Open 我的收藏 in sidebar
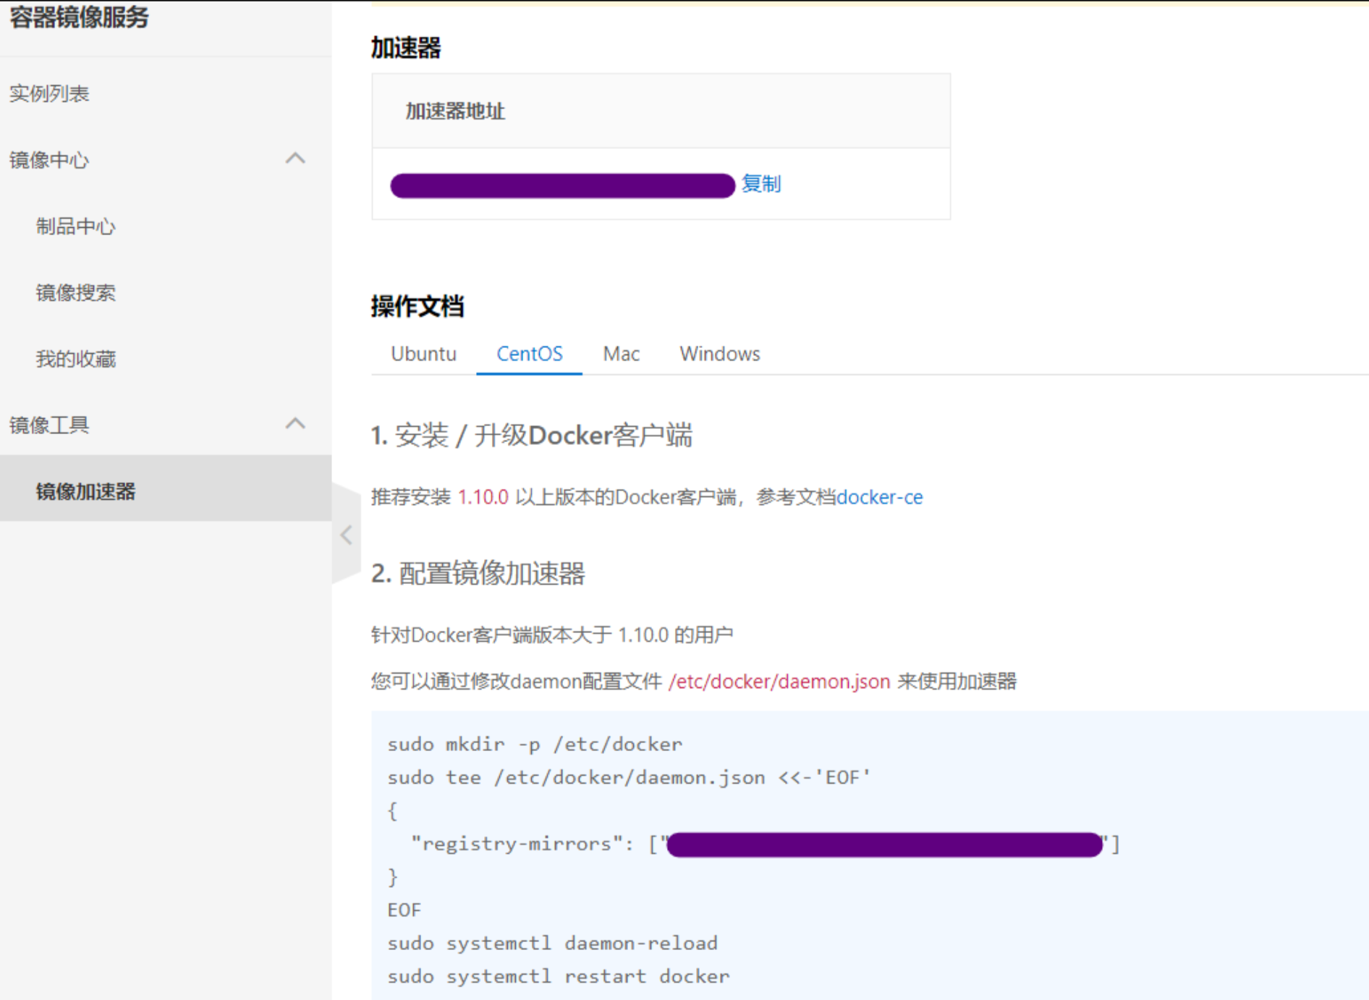The image size is (1369, 1000). click(76, 359)
